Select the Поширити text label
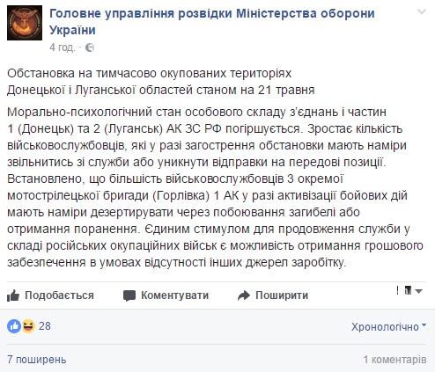Viewport: 435px width, 372px height. (x=282, y=295)
